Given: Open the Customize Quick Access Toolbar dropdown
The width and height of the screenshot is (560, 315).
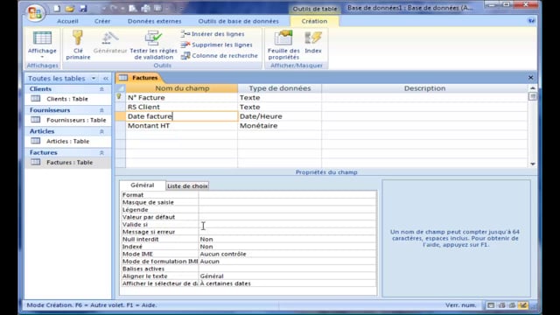Looking at the screenshot, I should coord(181,9).
